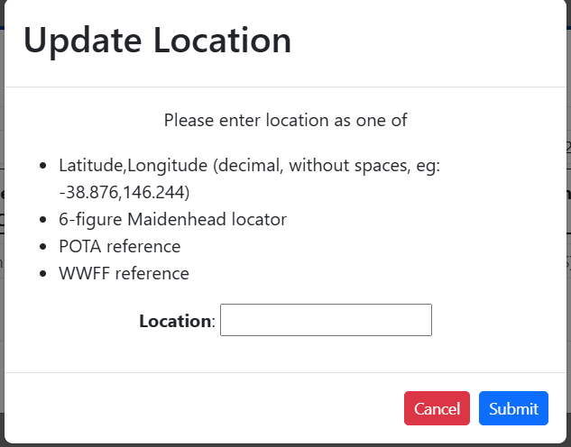The image size is (571, 447).
Task: Click the bullet before POTA reference
Action: click(45, 247)
